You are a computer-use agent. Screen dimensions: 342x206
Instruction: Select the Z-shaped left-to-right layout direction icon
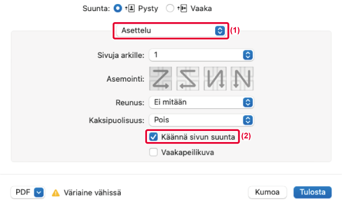point(161,79)
